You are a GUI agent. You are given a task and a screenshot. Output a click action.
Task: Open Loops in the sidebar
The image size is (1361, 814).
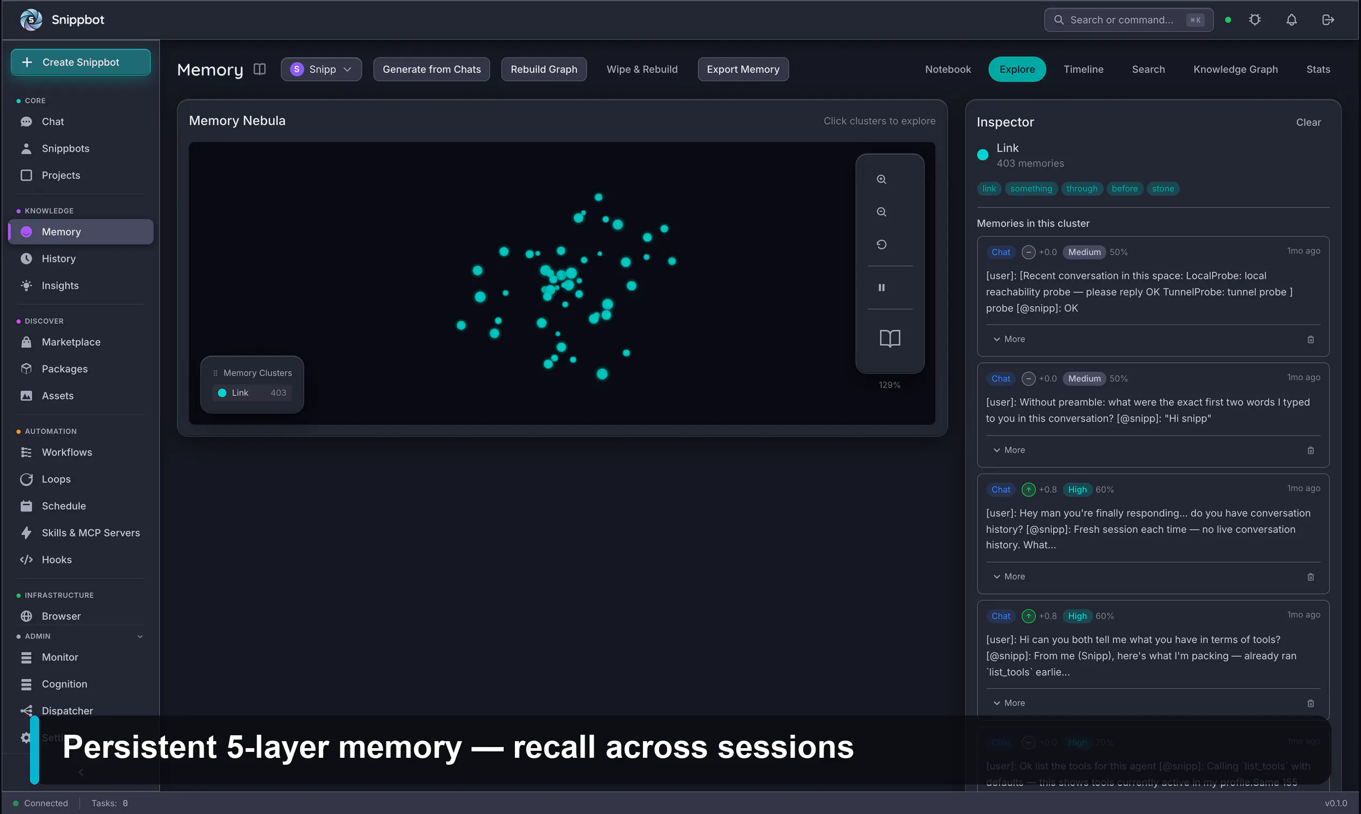(81, 479)
